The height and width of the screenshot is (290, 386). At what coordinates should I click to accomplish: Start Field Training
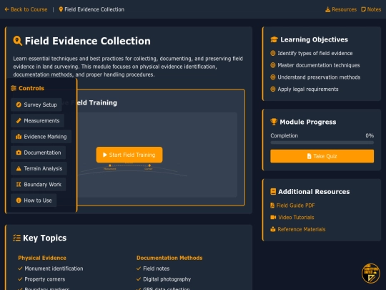pos(129,155)
